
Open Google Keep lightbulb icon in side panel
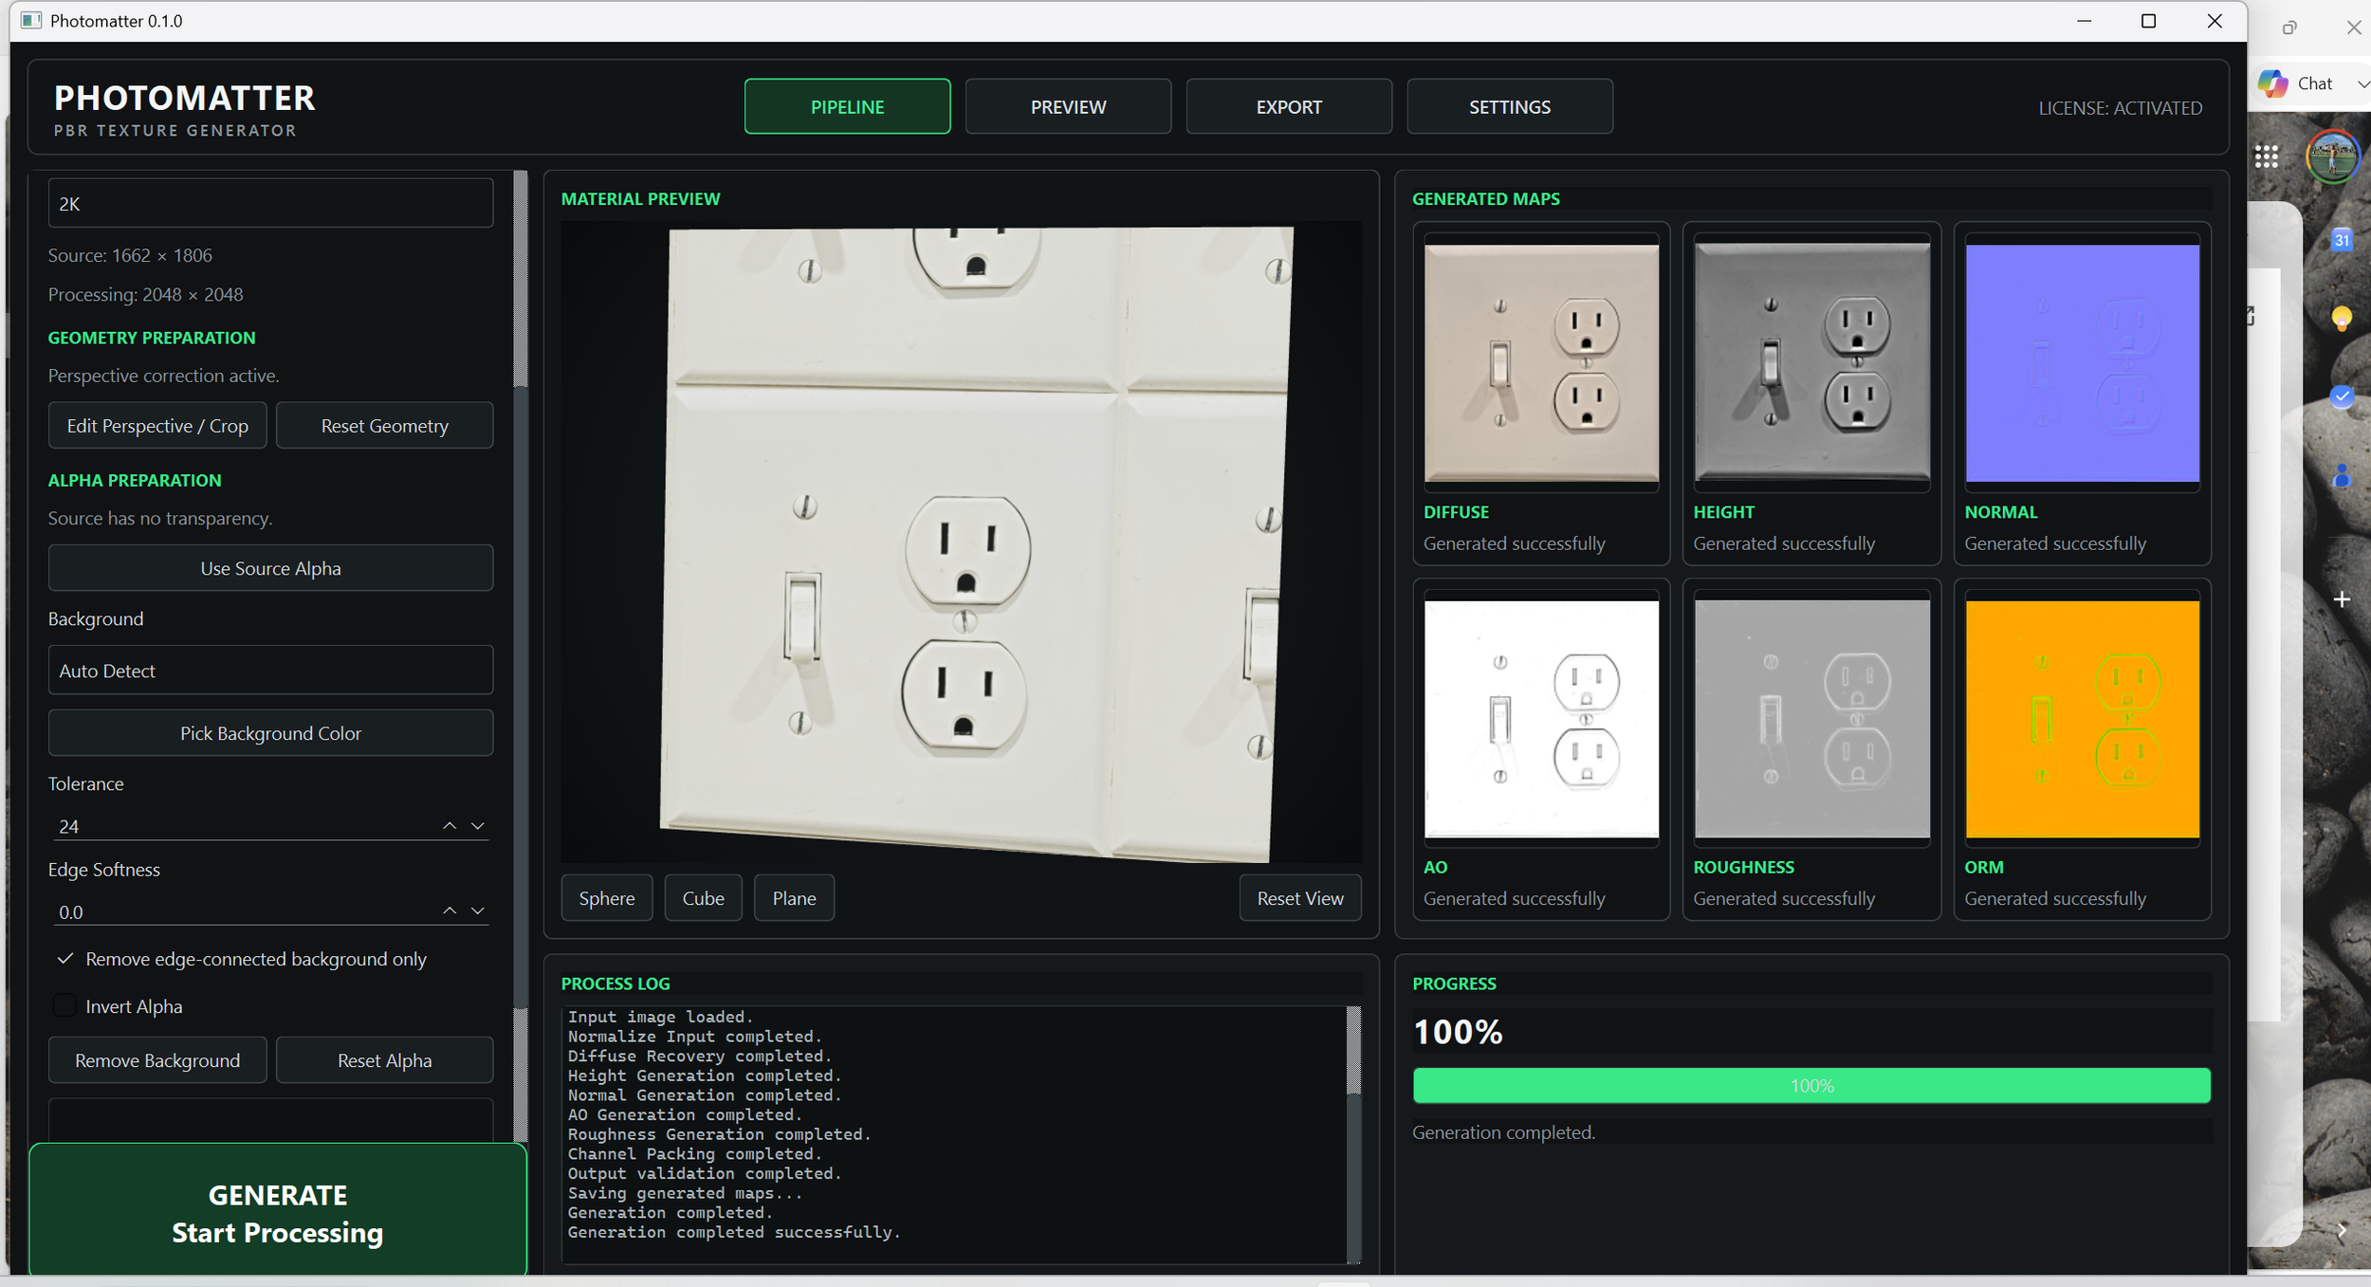click(x=2341, y=318)
